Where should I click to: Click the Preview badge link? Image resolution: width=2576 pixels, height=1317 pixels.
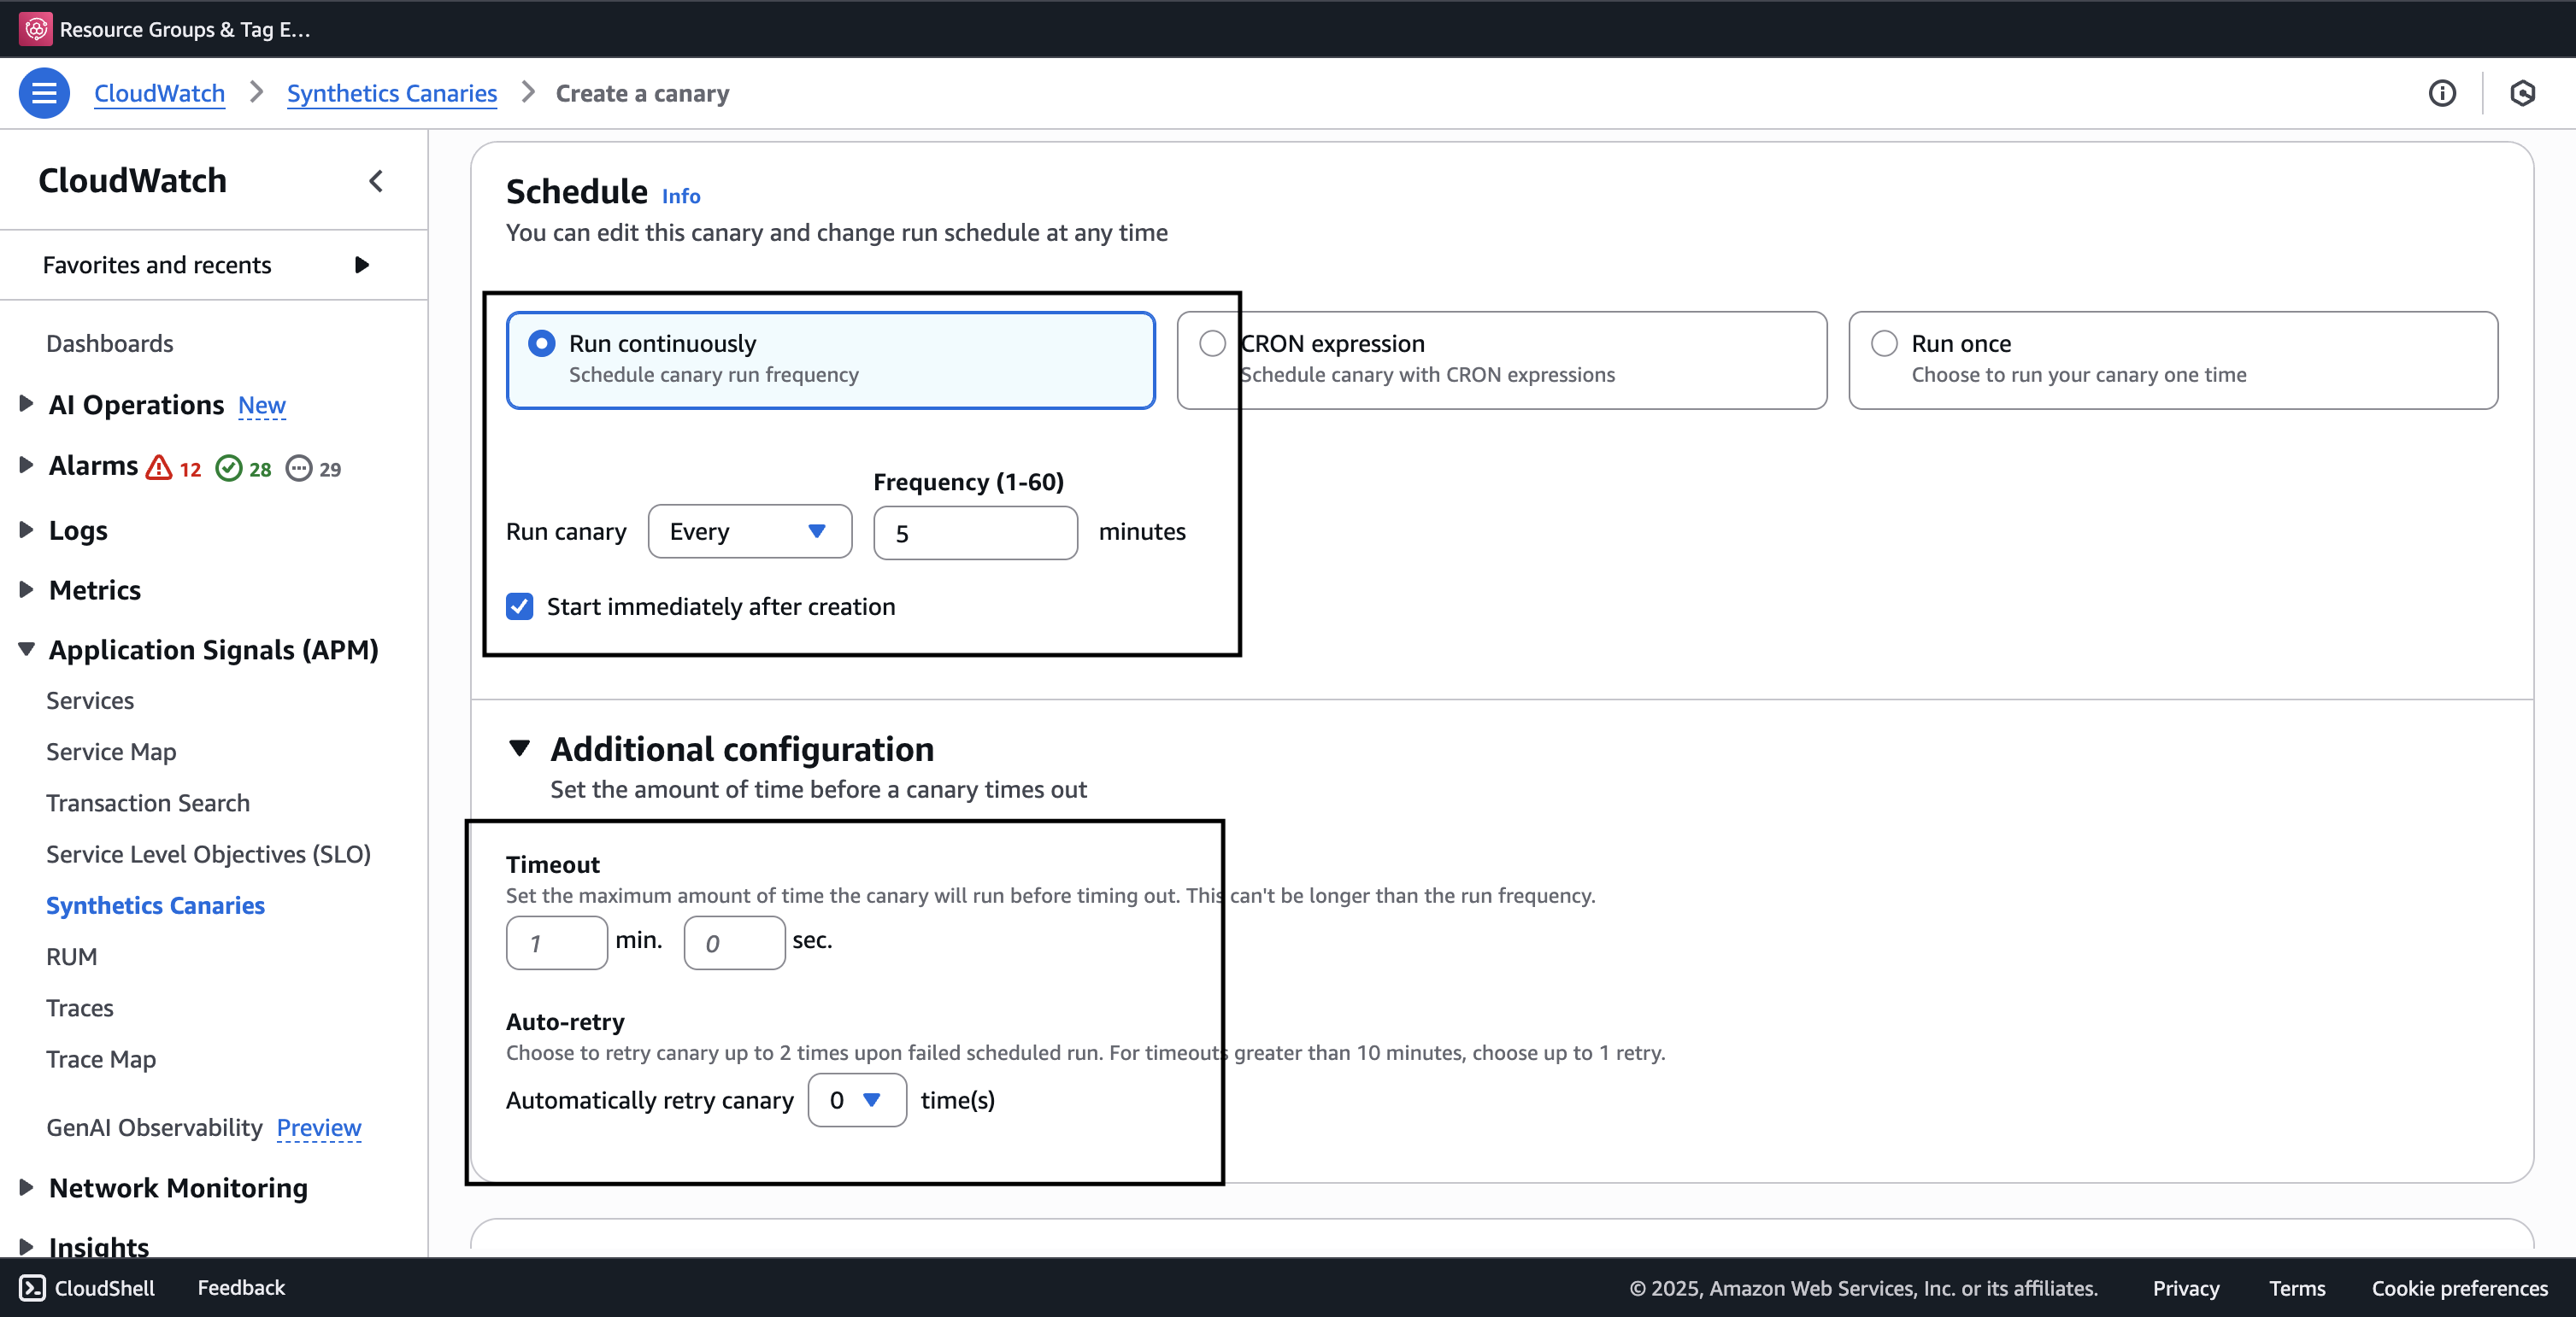tap(319, 1128)
